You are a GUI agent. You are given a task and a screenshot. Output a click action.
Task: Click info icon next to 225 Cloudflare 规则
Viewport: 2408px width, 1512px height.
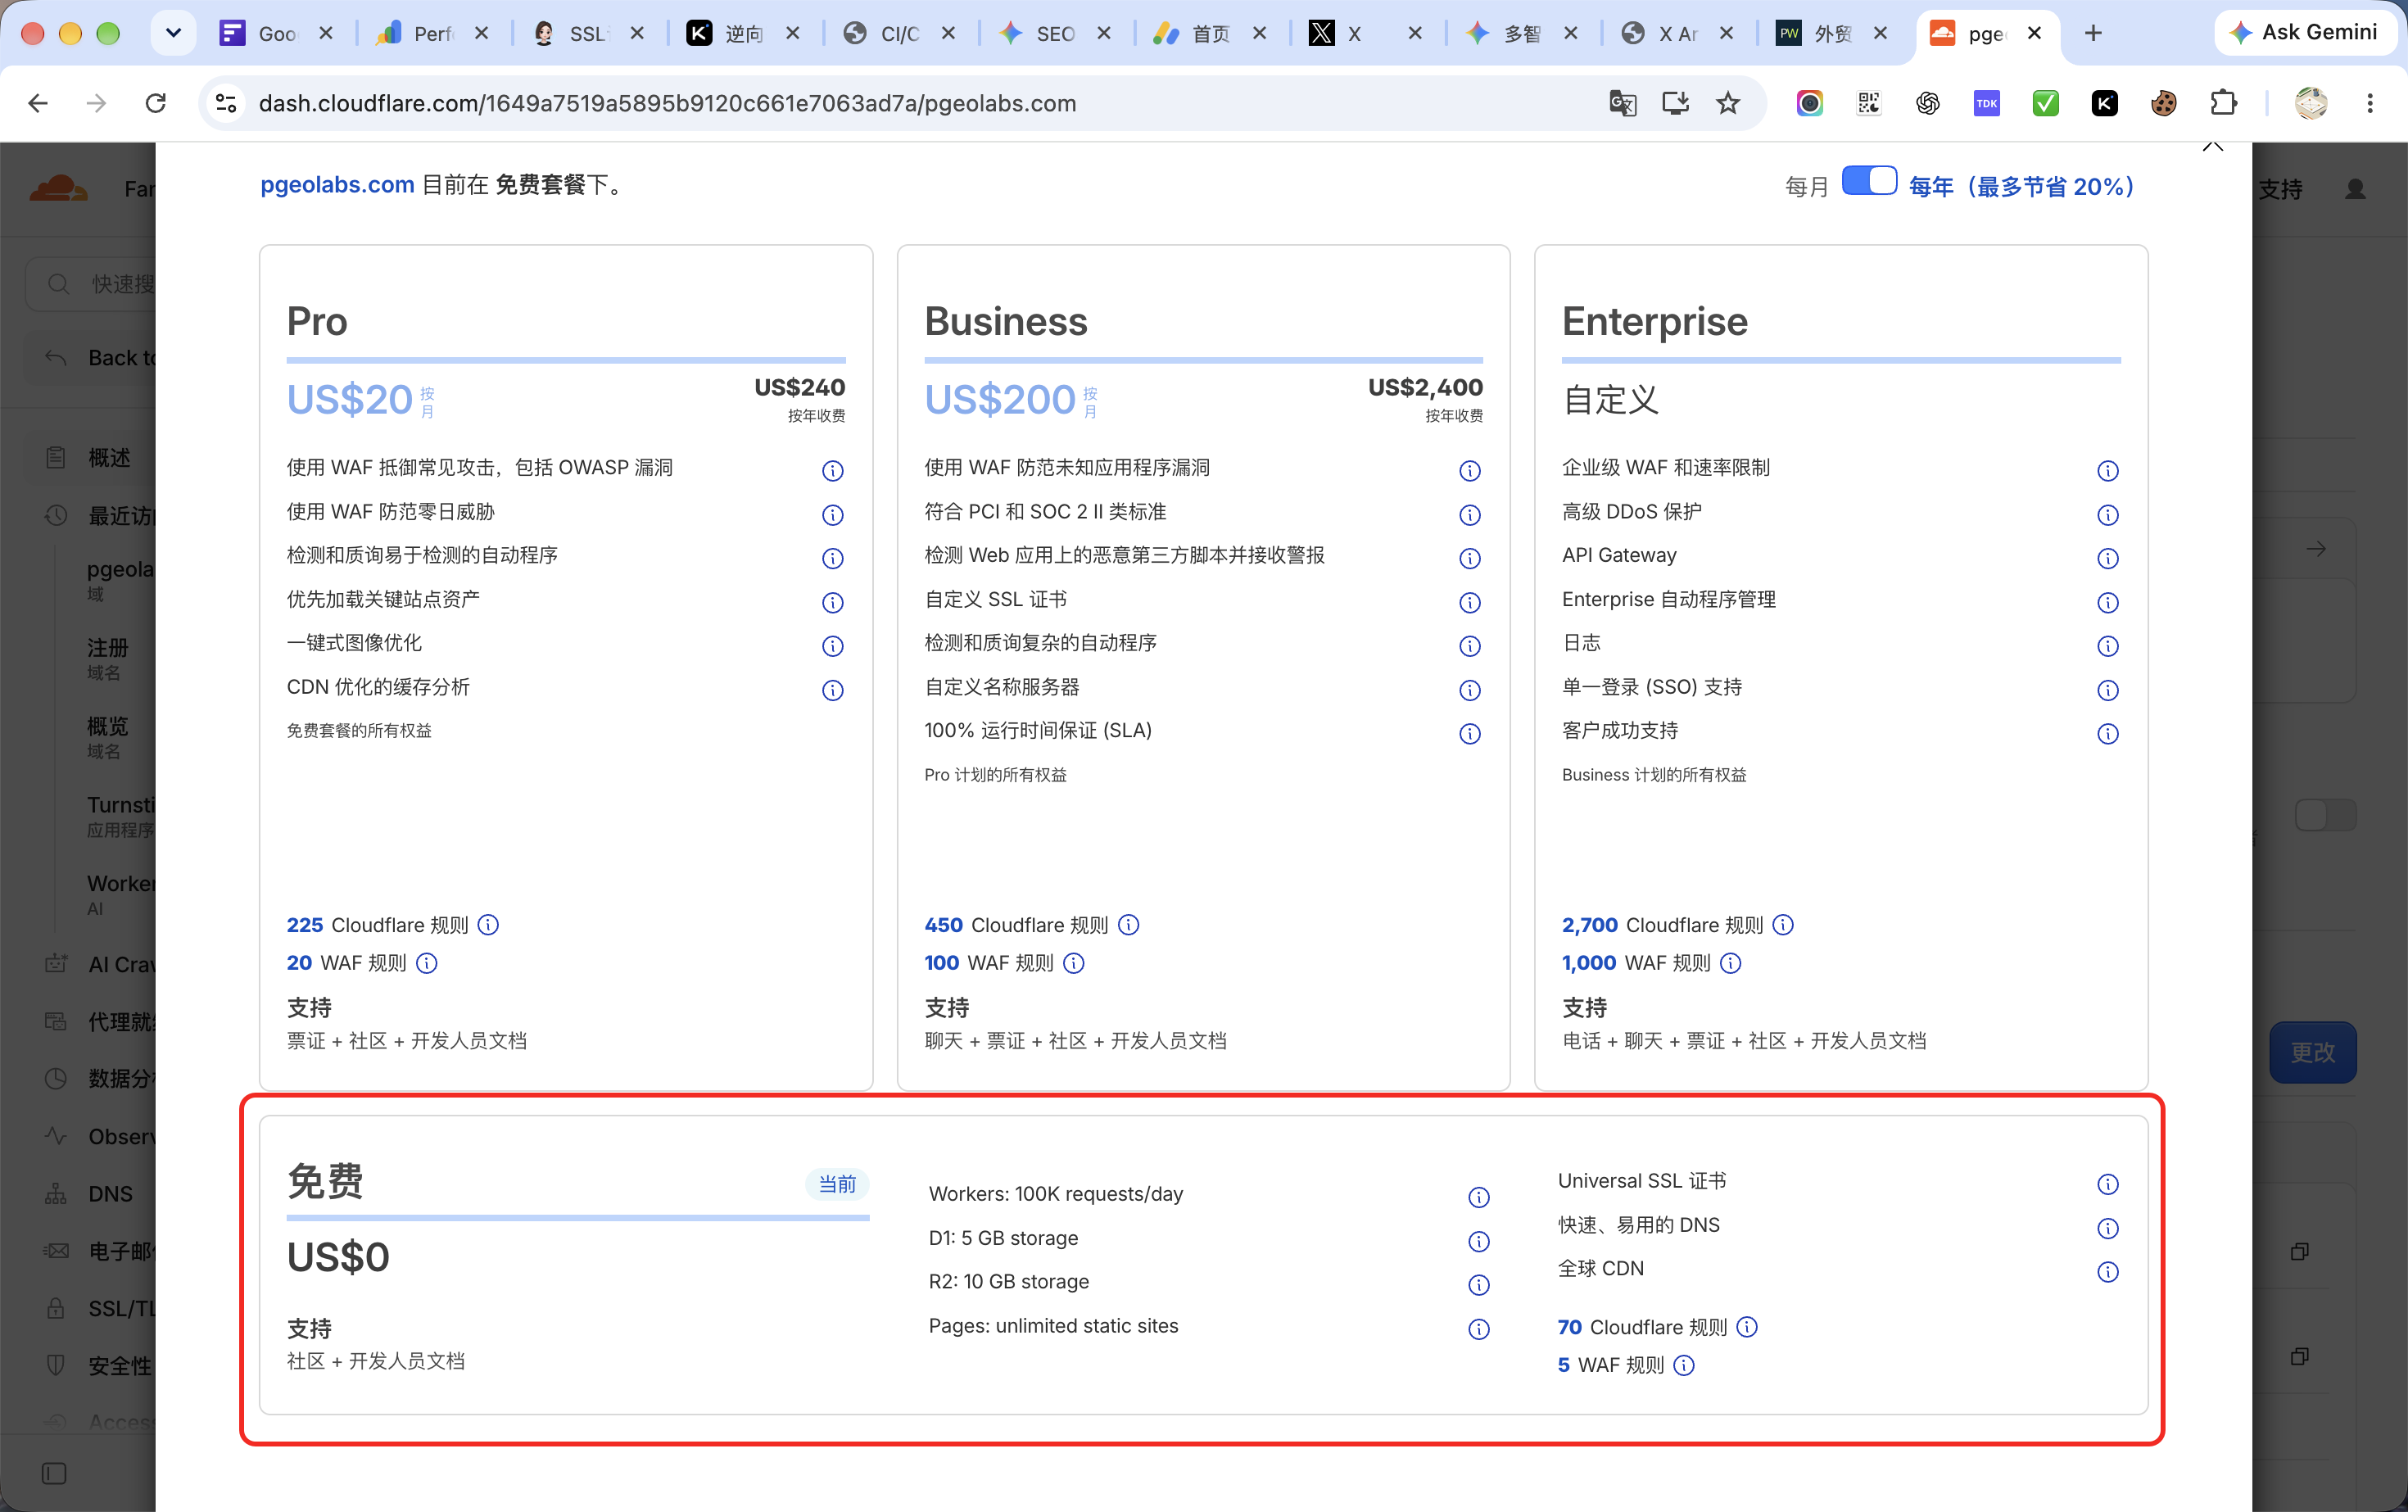coord(488,924)
